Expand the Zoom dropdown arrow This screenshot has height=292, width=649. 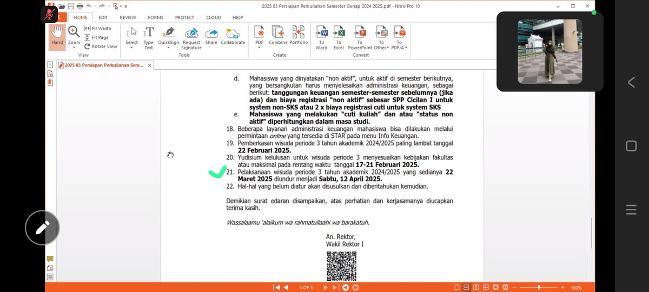[x=74, y=48]
